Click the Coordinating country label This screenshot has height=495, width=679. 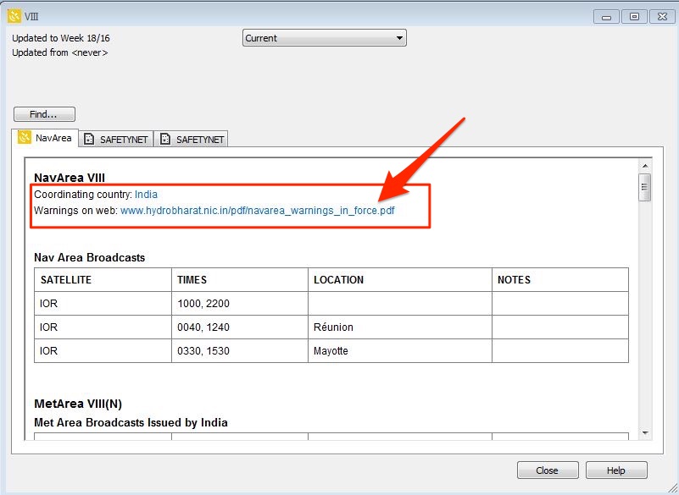[x=83, y=195]
